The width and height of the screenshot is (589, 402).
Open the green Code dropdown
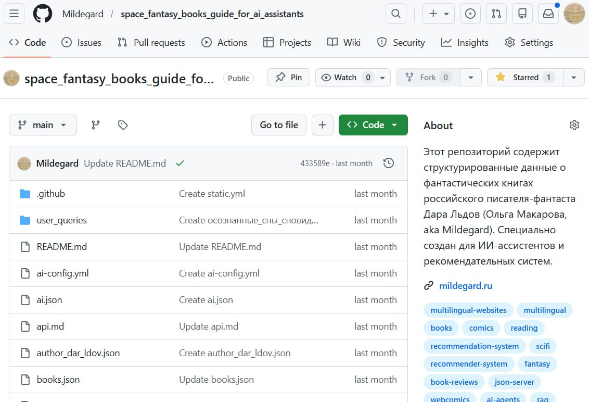click(373, 125)
